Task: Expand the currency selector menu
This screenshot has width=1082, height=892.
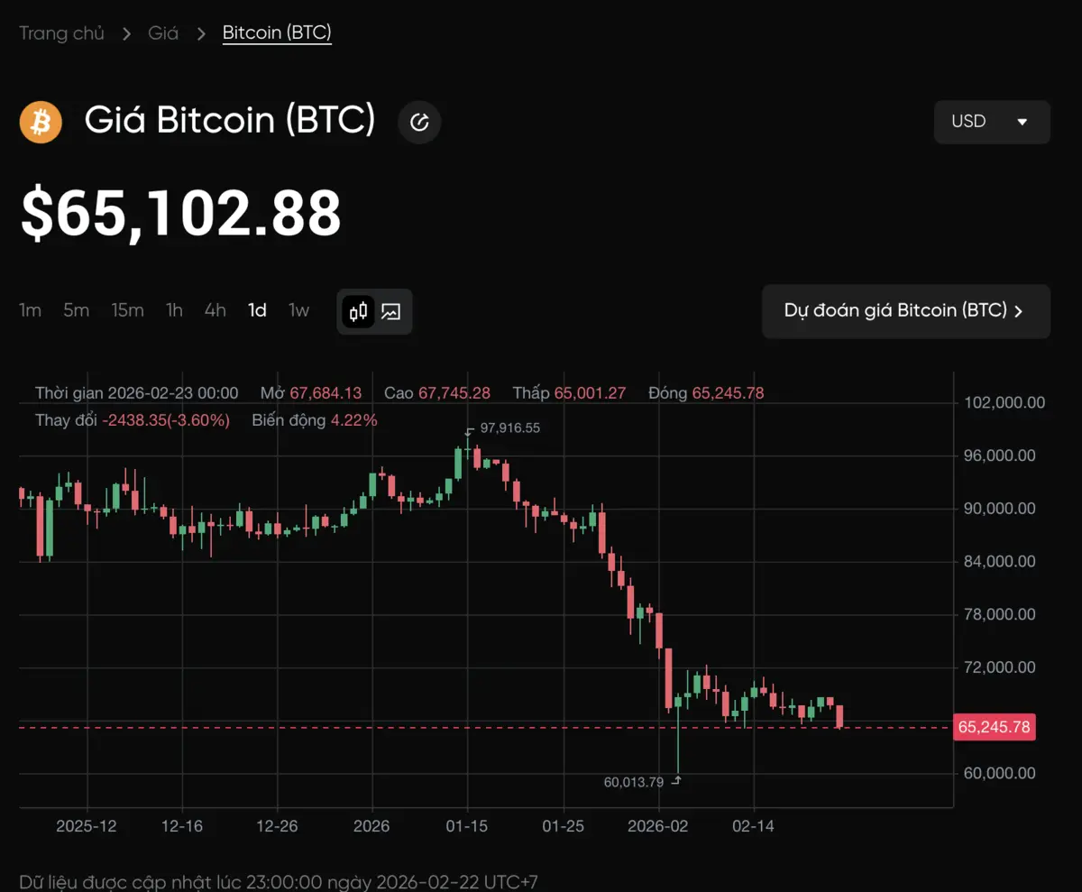Action: [992, 122]
